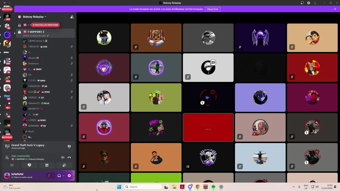Click the green download update icon
Image resolution: width=340 pixels, height=191 pixels.
click(x=315, y=3)
